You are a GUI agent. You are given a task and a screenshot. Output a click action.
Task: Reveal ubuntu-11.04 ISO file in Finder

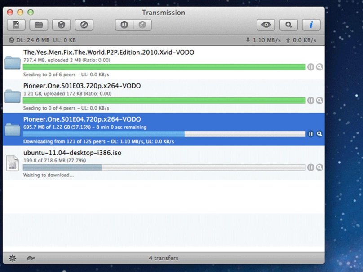click(x=319, y=167)
